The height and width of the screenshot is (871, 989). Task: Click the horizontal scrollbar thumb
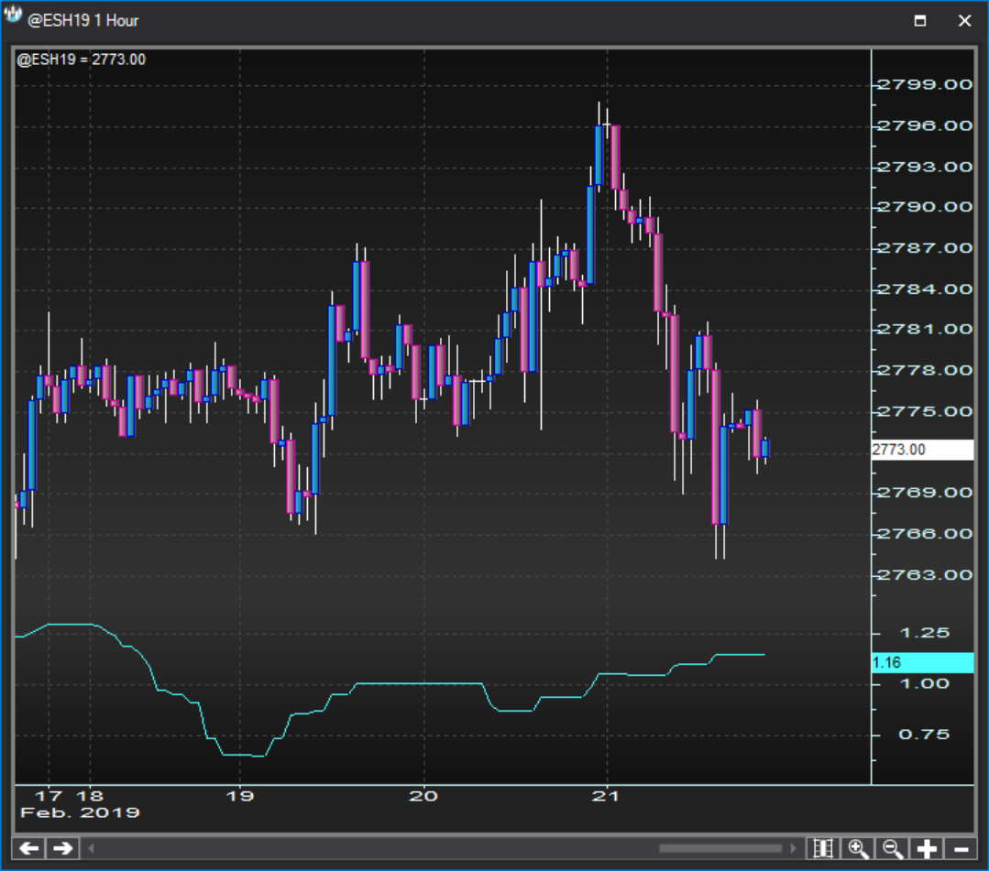point(720,848)
